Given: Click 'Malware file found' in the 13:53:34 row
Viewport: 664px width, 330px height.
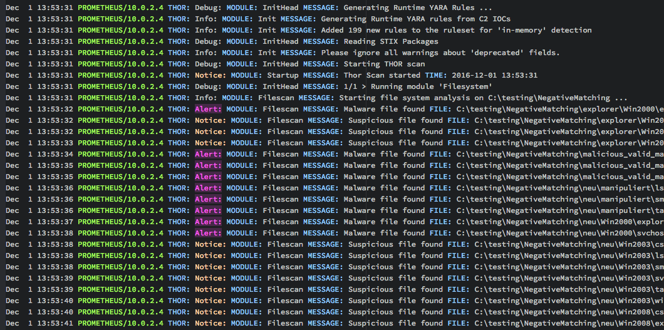Looking at the screenshot, I should tap(384, 155).
